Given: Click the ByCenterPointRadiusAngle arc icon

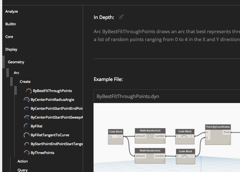Looking at the screenshot, I should tap(27, 100).
